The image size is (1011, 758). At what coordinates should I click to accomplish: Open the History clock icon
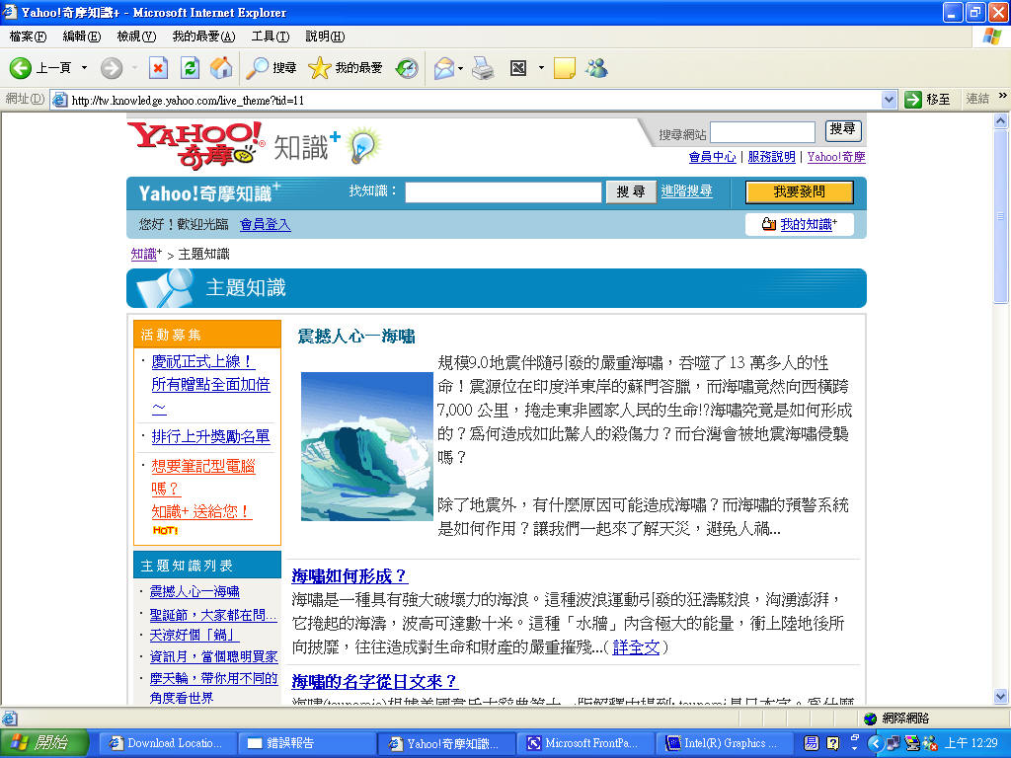[x=407, y=68]
